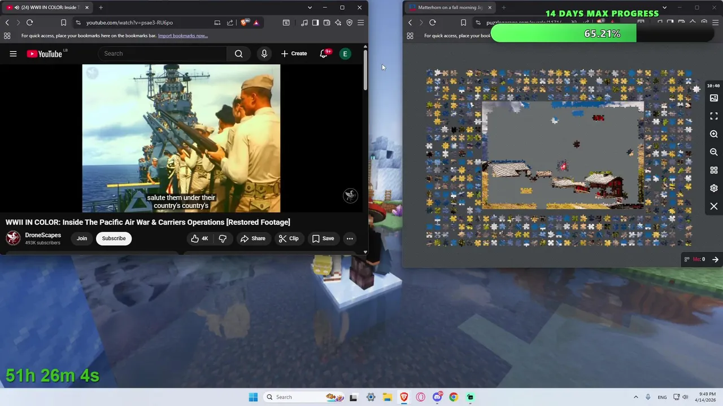This screenshot has width=723, height=406.
Task: Open more actions menu beside Save
Action: pyautogui.click(x=350, y=239)
